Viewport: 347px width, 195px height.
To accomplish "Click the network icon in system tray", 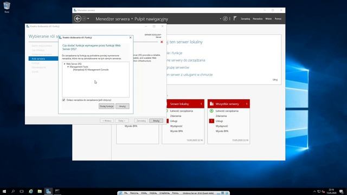I will pyautogui.click(x=319, y=191).
